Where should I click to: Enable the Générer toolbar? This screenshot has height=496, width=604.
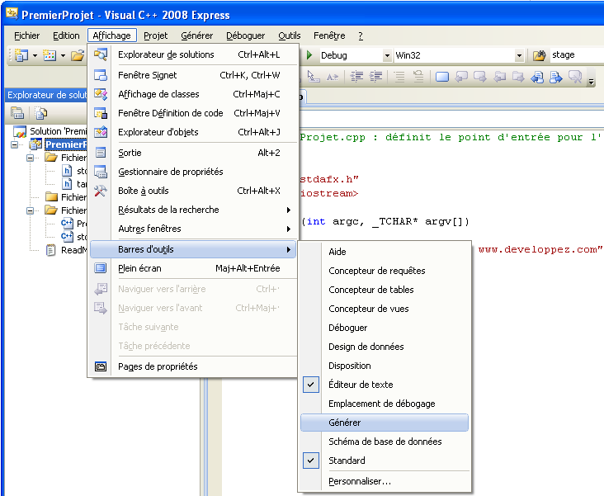pos(344,423)
